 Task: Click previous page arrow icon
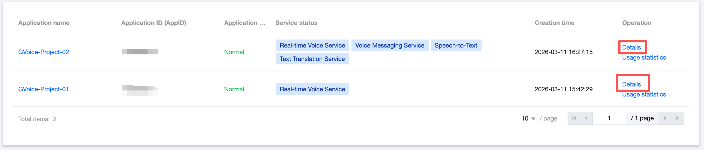click(x=586, y=118)
